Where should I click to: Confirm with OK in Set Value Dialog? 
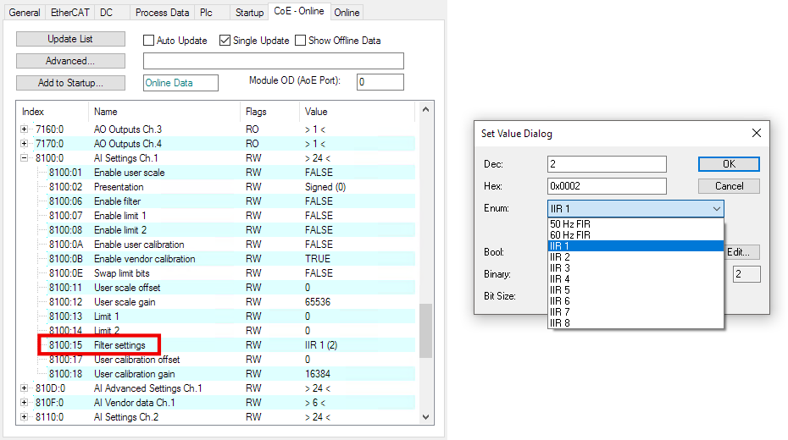(729, 164)
